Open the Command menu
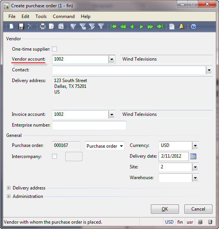The image size is (219, 229). (64, 16)
